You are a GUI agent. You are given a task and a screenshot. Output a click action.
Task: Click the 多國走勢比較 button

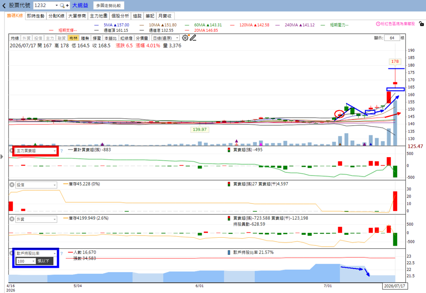[x=109, y=5]
